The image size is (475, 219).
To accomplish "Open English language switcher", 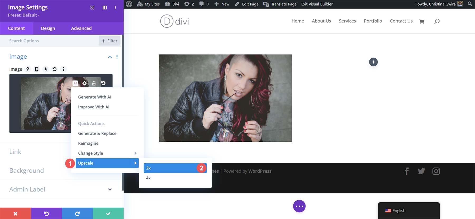I will 409,211.
